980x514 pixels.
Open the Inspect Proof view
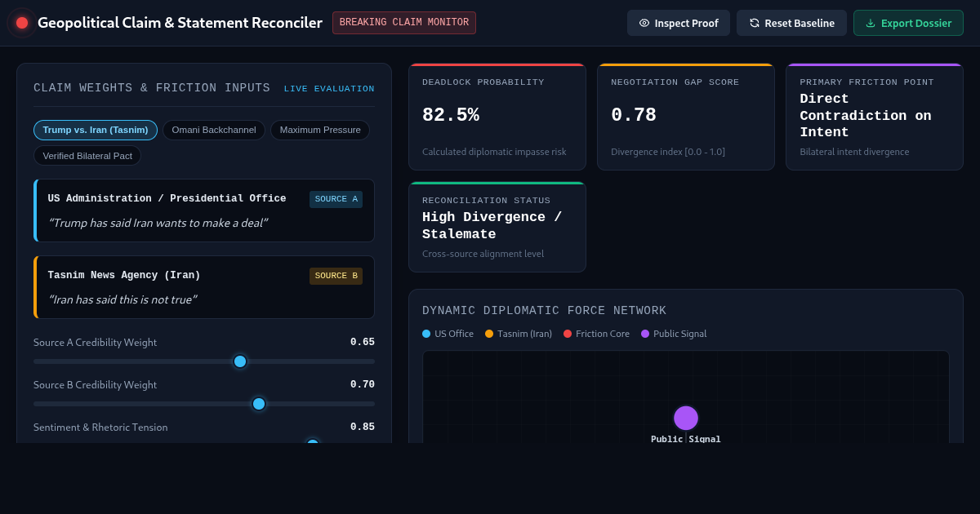pos(679,23)
